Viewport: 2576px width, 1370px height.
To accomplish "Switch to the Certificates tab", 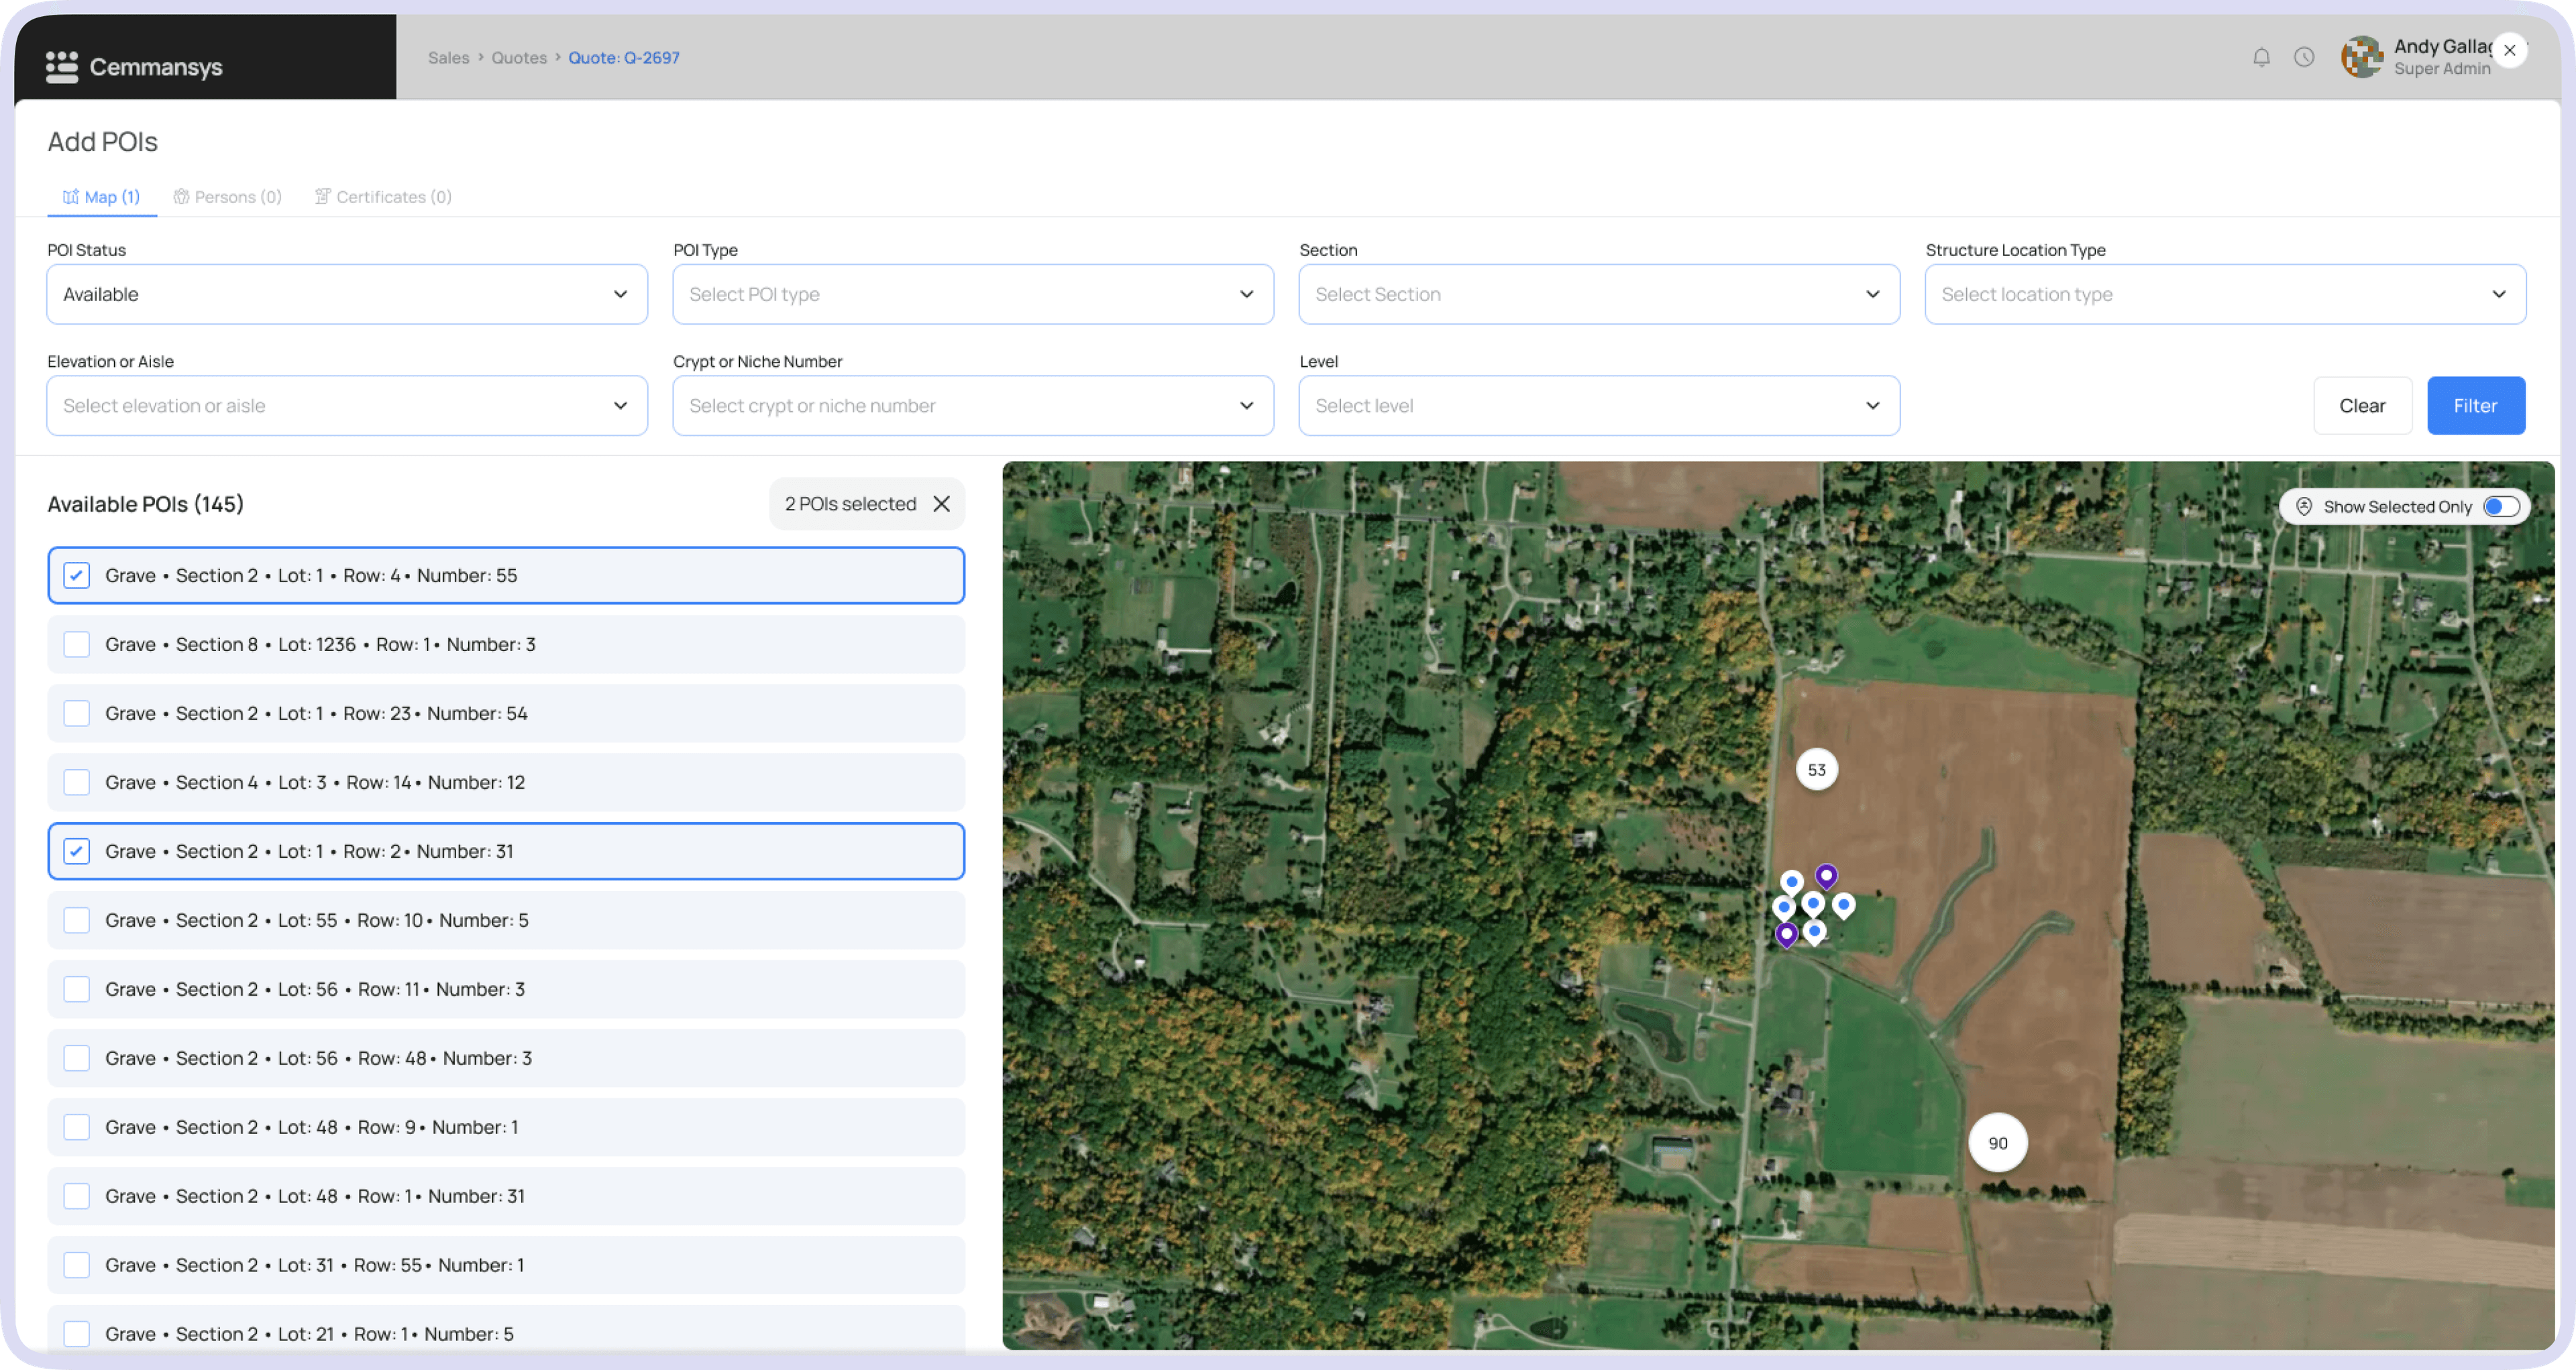I will coord(382,196).
